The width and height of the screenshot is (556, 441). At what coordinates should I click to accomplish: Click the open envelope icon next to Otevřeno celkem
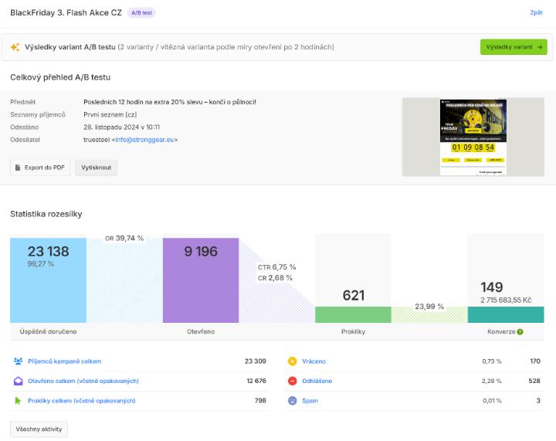tap(18, 381)
